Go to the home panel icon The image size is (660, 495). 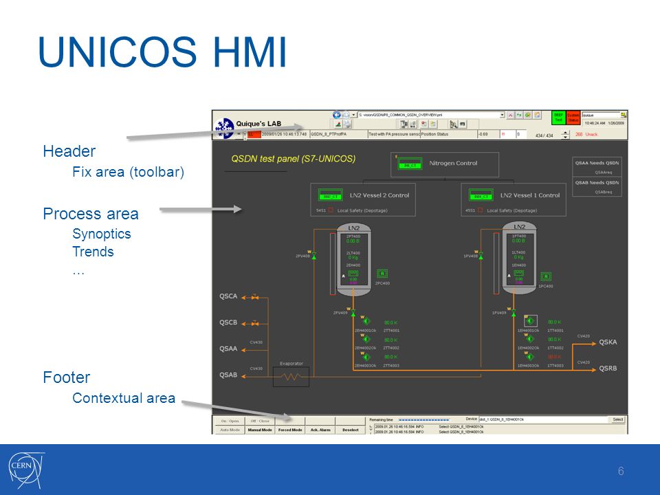coord(537,115)
